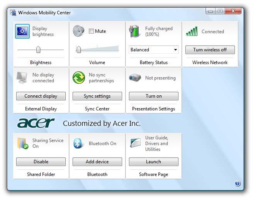Viewport: 253px width, 198px height.
Task: Click Add device for Bluetooth
Action: click(97, 162)
